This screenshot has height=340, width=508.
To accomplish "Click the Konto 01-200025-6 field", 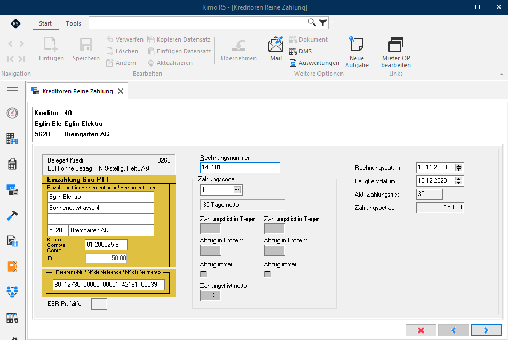I will pyautogui.click(x=106, y=245).
